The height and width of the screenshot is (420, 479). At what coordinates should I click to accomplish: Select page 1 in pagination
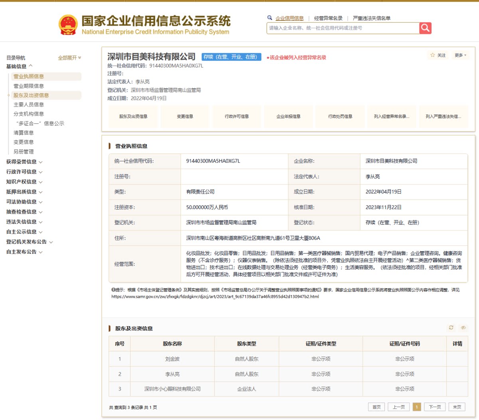pos(417,407)
